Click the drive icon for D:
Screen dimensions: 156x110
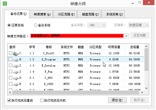[16, 78]
